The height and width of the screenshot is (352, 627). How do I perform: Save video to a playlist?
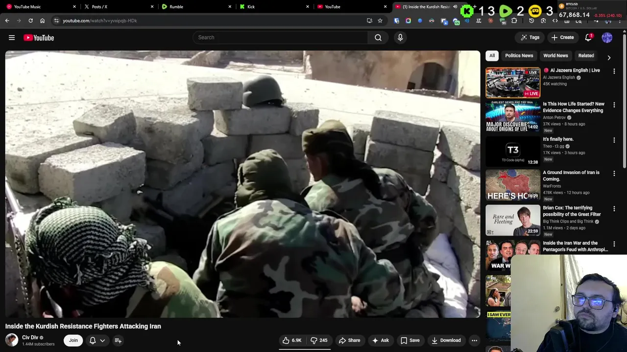click(410, 340)
